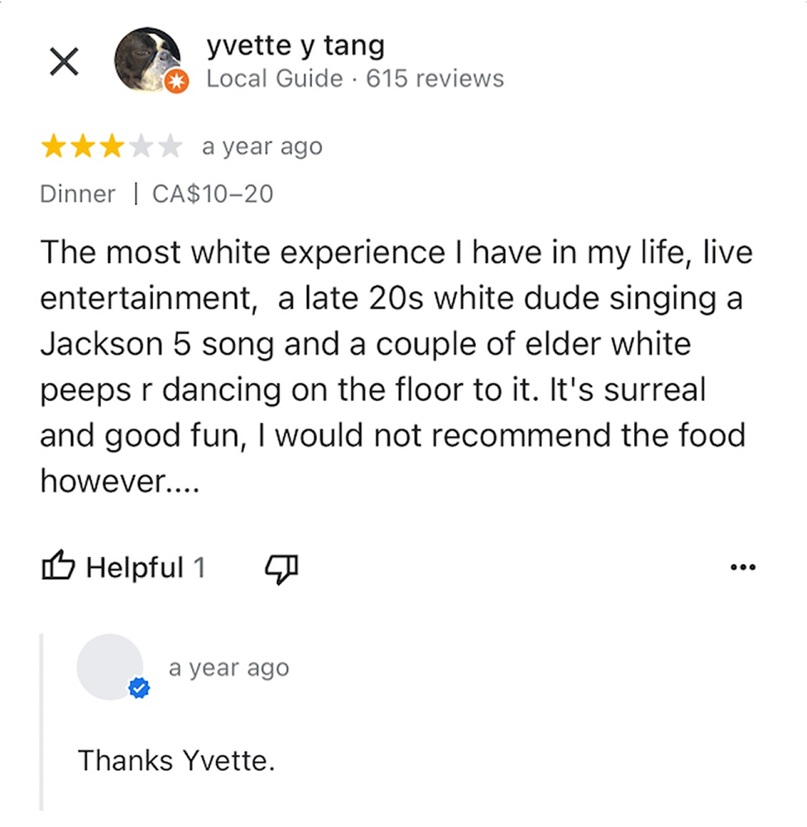Click the review's 'a year ago' timestamp
Image resolution: width=807 pixels, height=827 pixels.
tap(262, 147)
